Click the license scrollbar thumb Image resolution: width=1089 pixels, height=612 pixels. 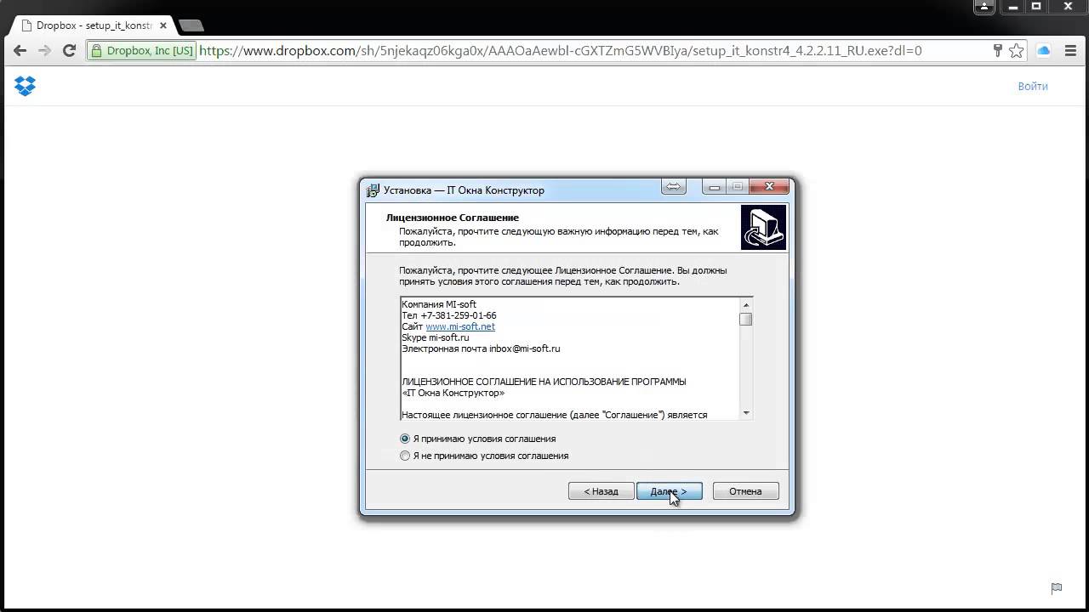746,320
